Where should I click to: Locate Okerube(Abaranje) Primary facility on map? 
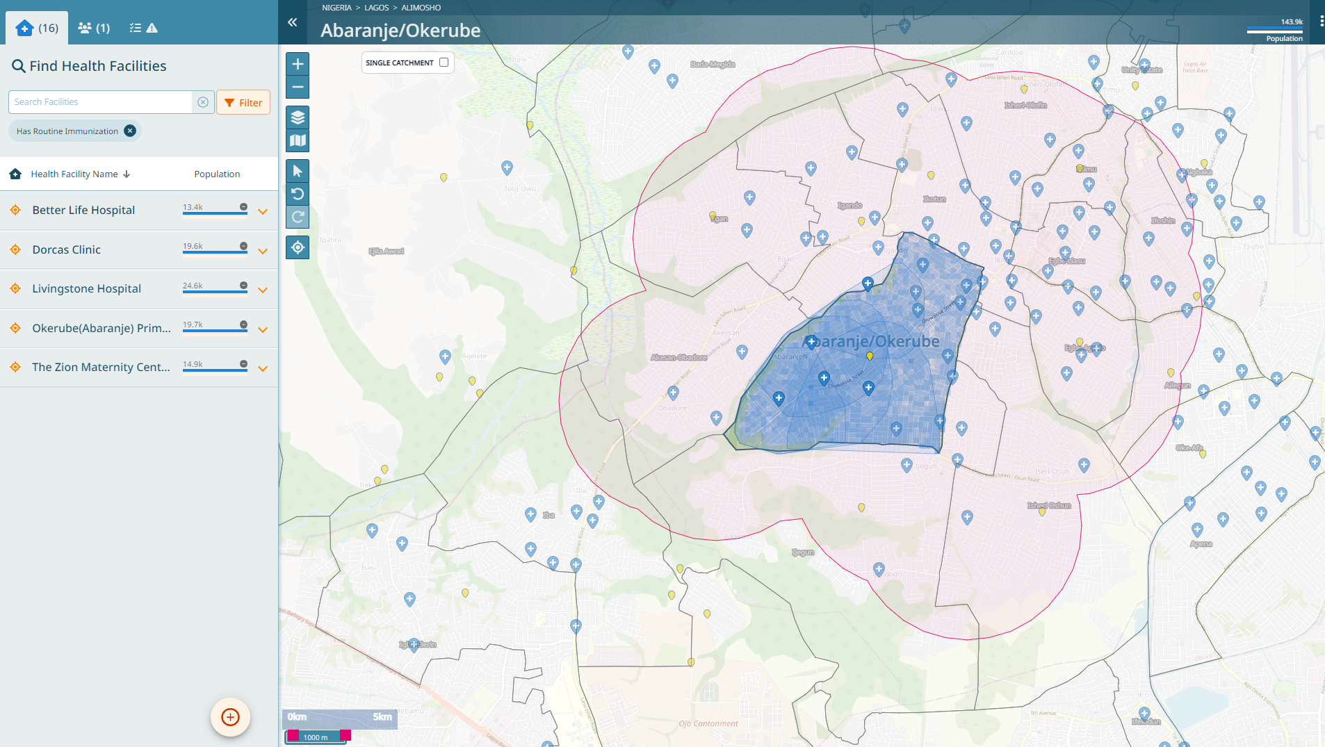pyautogui.click(x=15, y=328)
